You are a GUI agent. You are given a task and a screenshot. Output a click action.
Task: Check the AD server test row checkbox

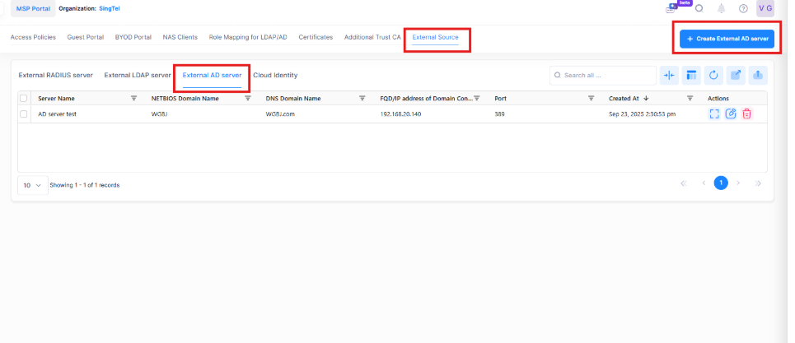coord(23,114)
